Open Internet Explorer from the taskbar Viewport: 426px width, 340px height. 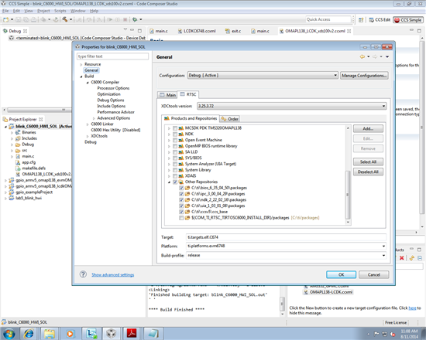pyautogui.click(x=29, y=334)
